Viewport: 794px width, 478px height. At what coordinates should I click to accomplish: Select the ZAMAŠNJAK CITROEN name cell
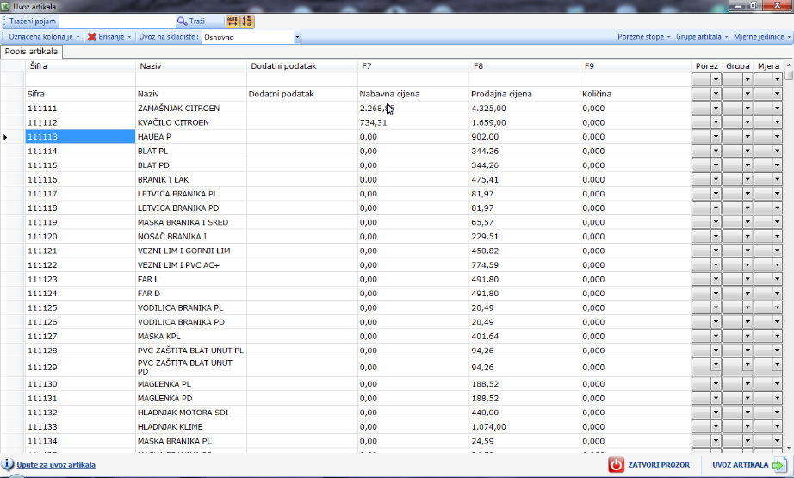pos(191,109)
